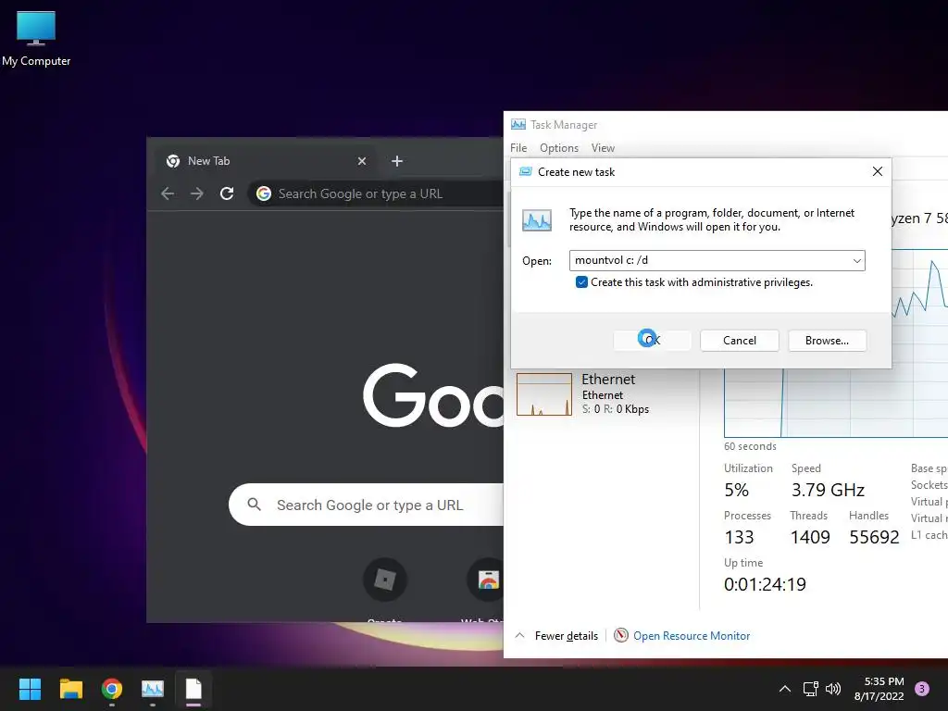Reload the page in Chrome
The height and width of the screenshot is (711, 948).
(227, 193)
